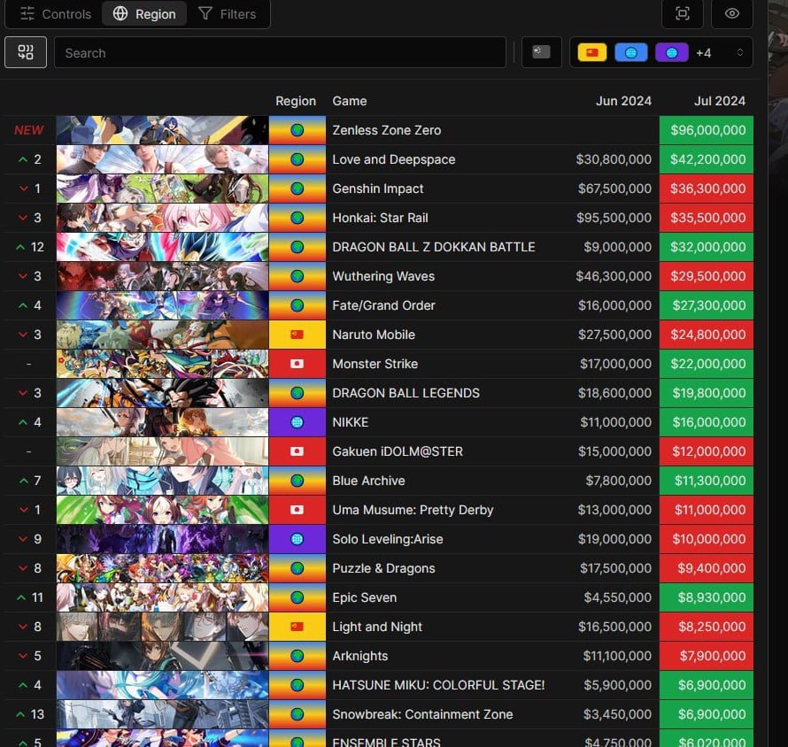Open the Zenless Zone Zero banner thumbnail
The width and height of the screenshot is (788, 747).
coord(162,130)
